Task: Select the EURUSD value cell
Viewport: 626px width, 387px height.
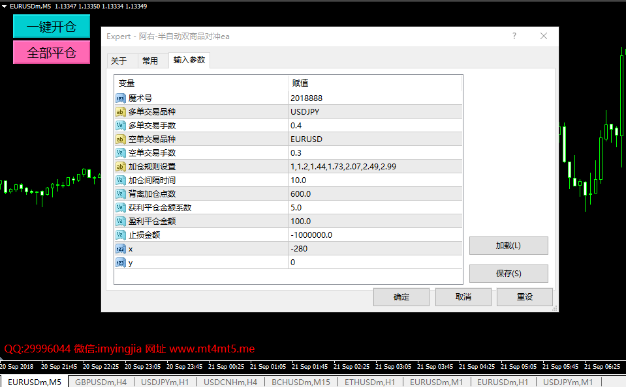Action: coord(375,139)
